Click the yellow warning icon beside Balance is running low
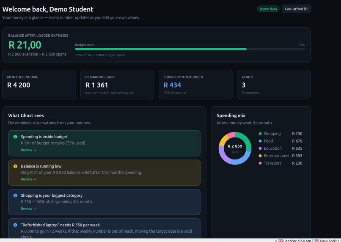The image size is (341, 242). pyautogui.click(x=15, y=166)
